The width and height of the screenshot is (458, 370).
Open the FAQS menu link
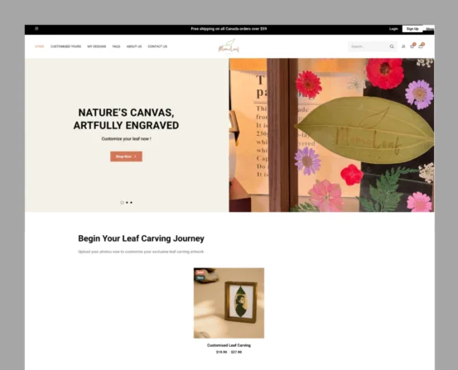(x=116, y=46)
